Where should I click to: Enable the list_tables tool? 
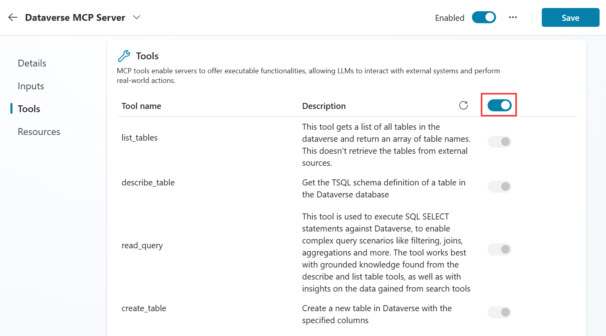click(x=499, y=141)
